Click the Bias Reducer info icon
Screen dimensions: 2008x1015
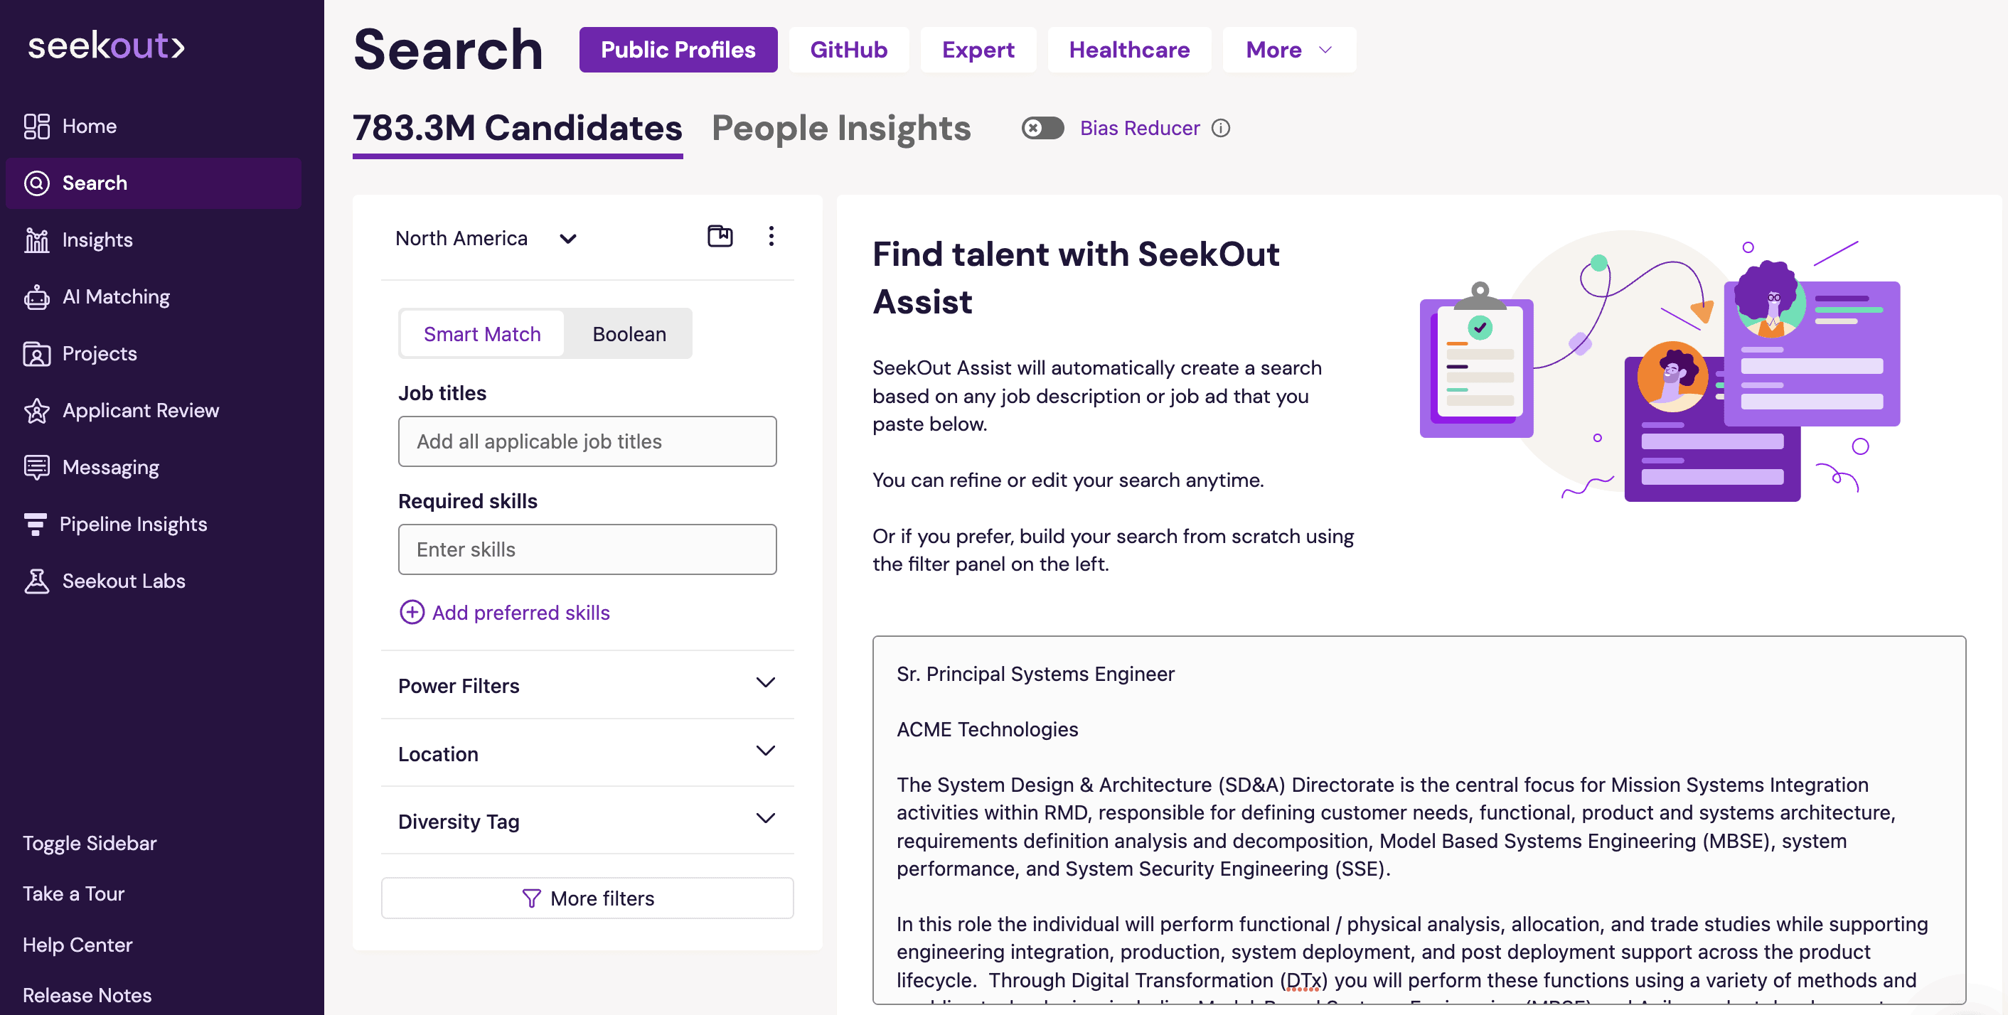1221,128
